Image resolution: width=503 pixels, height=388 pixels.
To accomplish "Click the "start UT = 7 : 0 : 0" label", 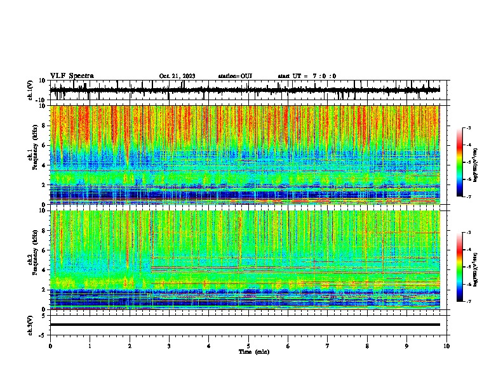I will click(307, 76).
